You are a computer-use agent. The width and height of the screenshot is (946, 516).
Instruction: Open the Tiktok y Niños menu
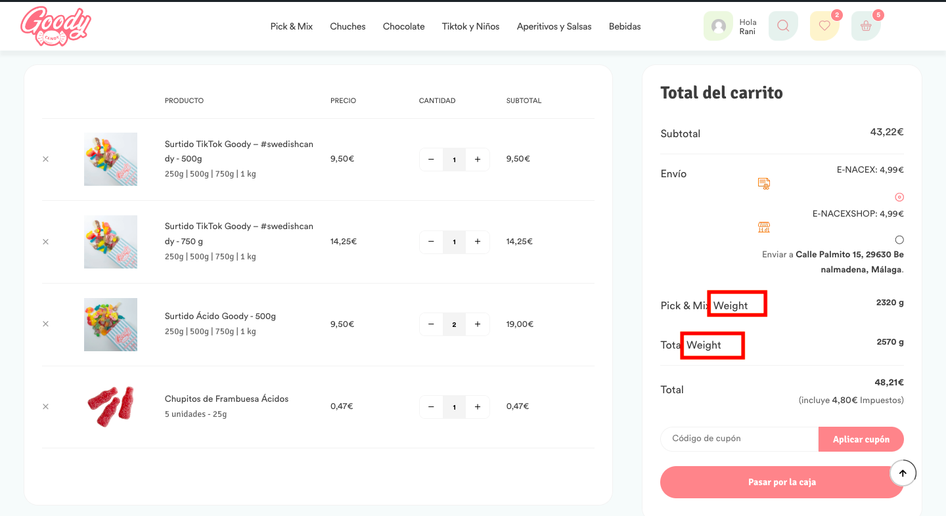coord(470,26)
